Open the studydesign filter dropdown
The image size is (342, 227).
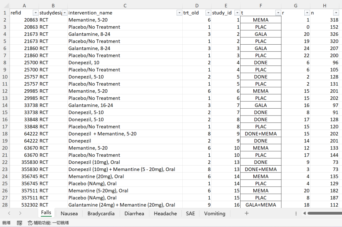[x=64, y=13]
